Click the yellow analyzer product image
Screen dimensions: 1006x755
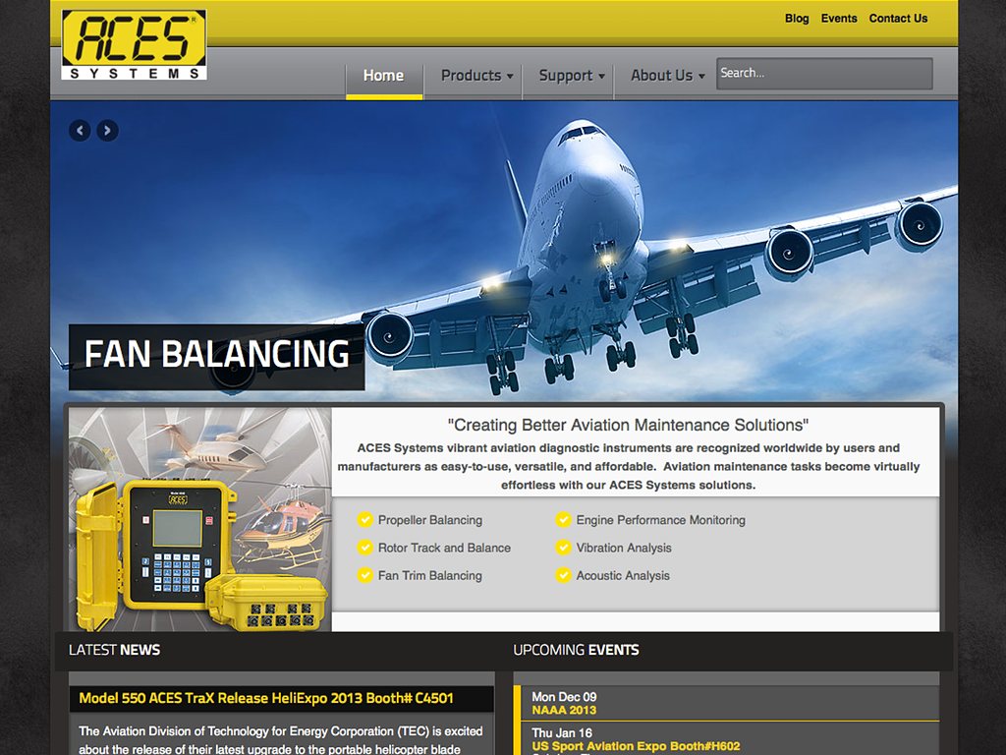tap(200, 519)
